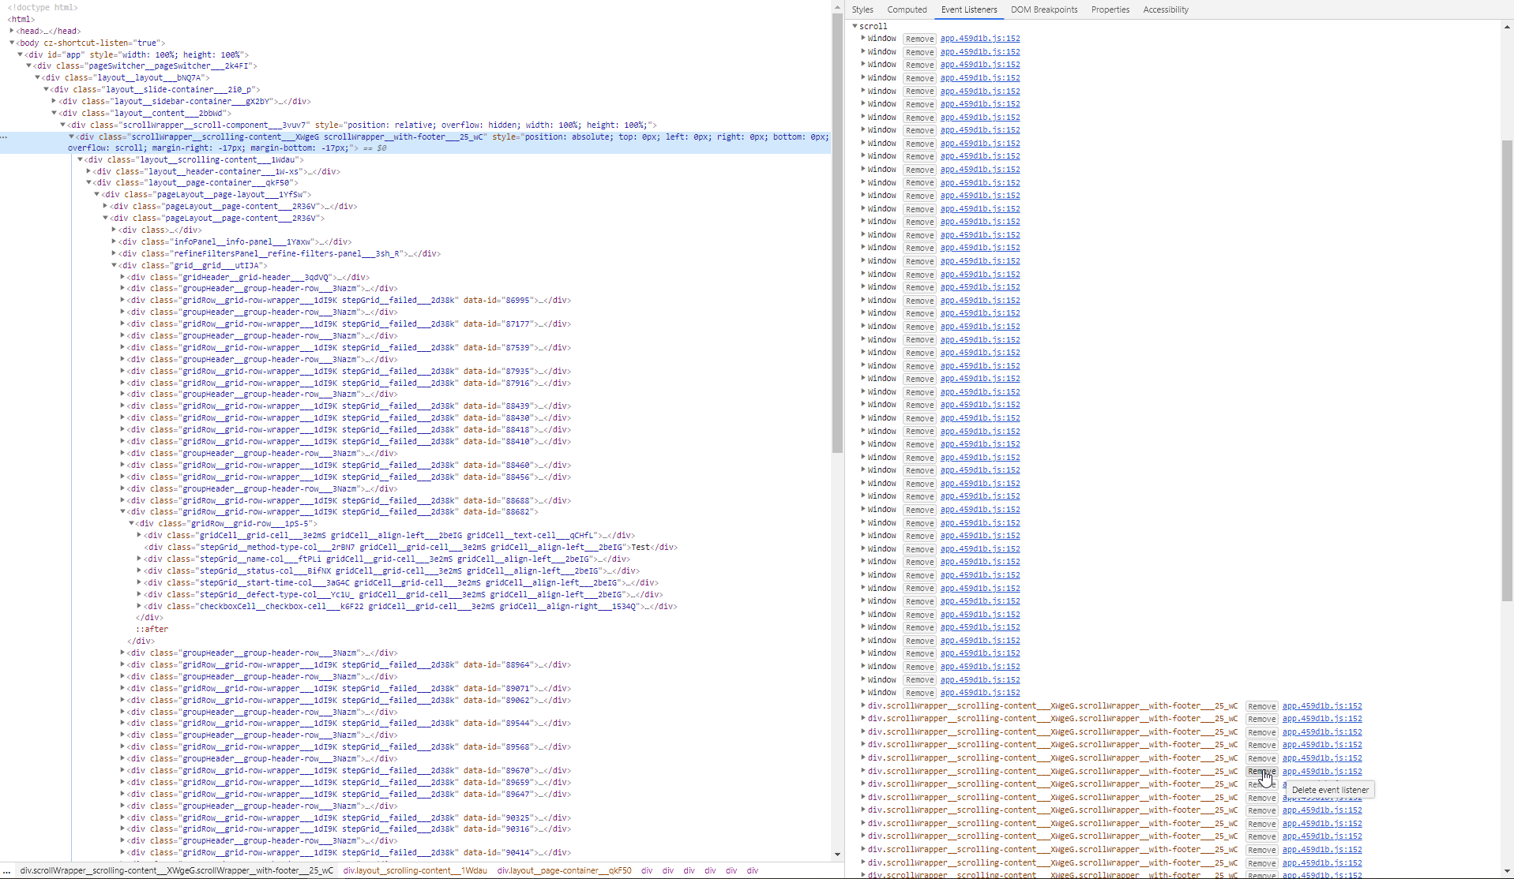Expand the refineFiltersPanel div node

point(114,253)
